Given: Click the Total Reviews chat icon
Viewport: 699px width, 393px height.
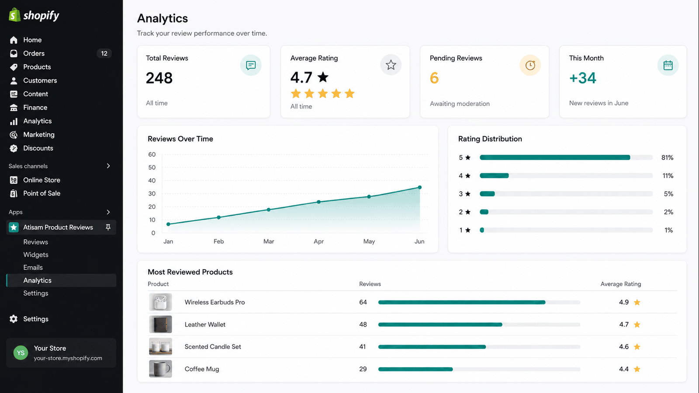Looking at the screenshot, I should tap(251, 65).
